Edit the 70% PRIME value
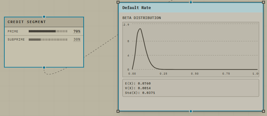Image resolution: width=267 pixels, height=116 pixels. point(77,31)
